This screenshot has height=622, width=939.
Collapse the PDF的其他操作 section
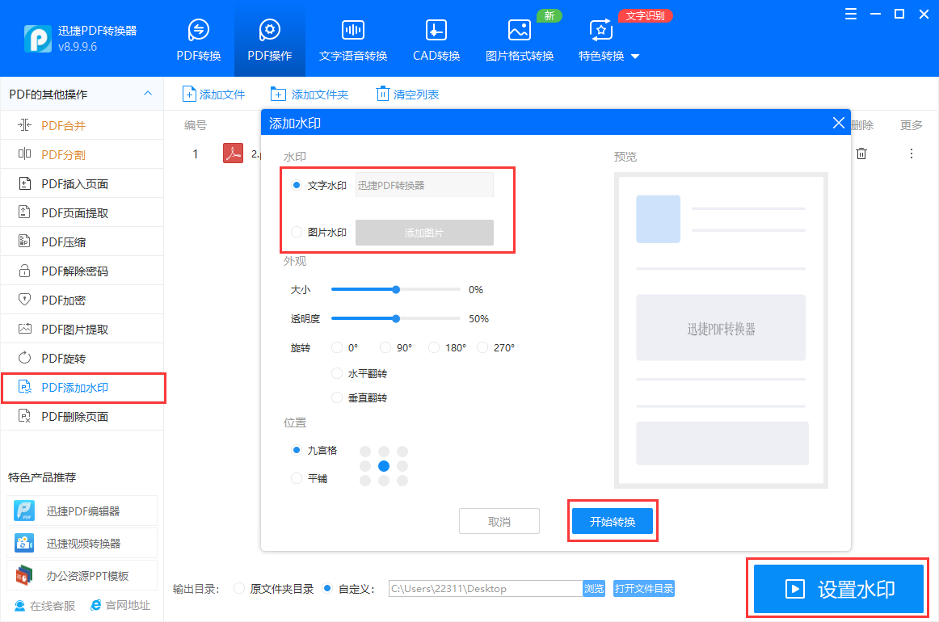[x=148, y=93]
